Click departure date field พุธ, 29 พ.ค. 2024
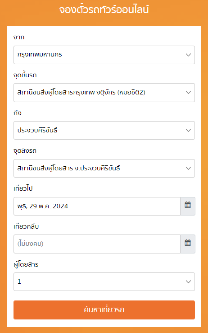 (97, 206)
